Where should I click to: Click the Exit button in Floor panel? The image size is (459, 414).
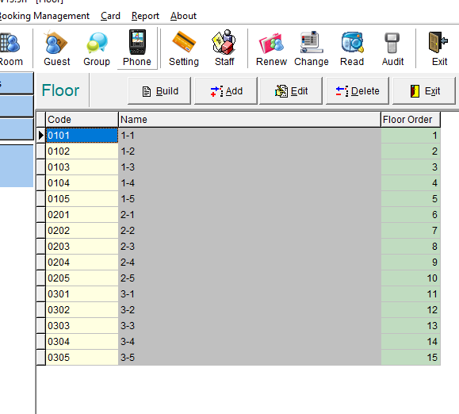coord(424,91)
